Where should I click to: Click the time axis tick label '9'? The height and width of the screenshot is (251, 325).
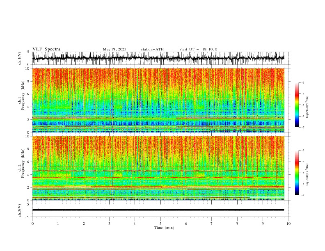(263, 224)
